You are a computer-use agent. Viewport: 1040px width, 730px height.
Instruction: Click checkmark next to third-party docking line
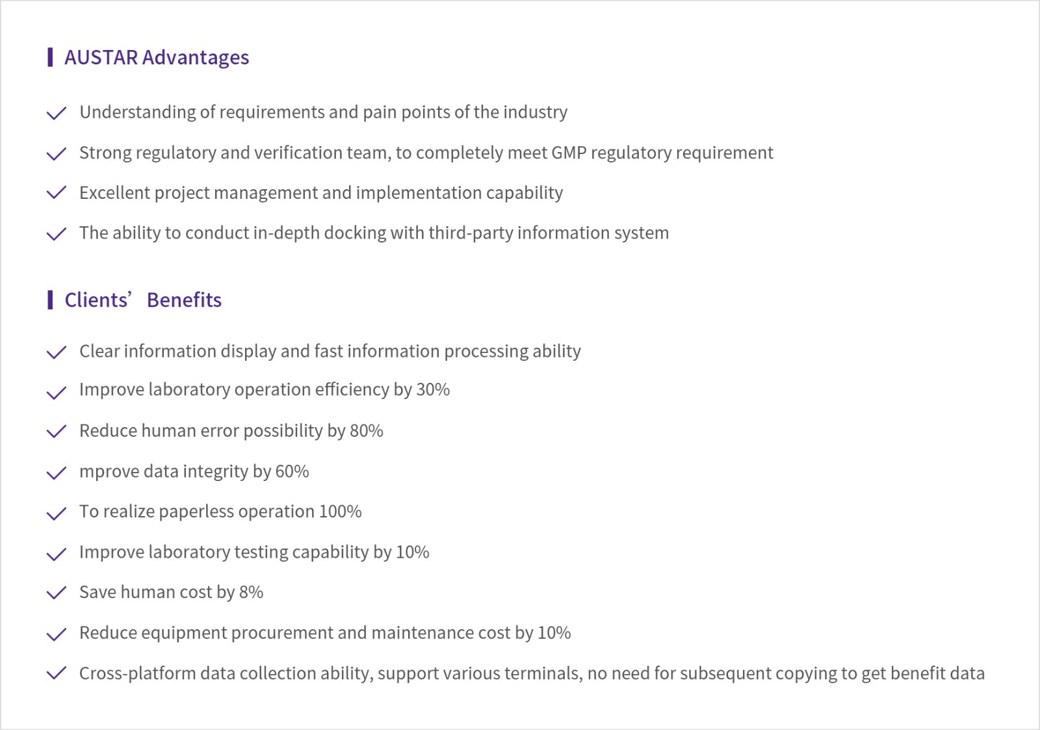tap(57, 233)
